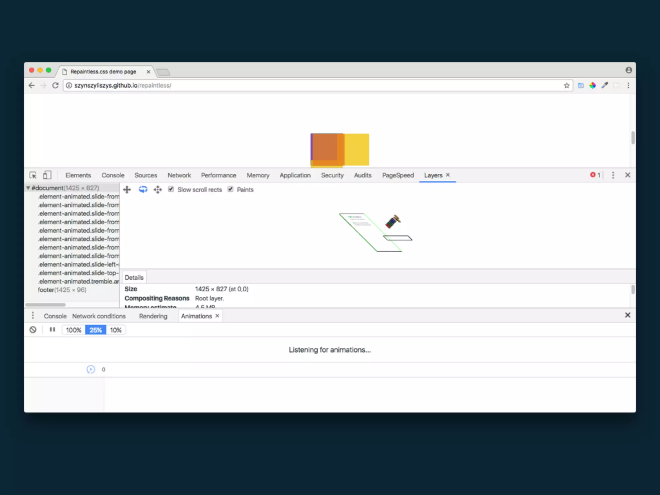Open the DevTools three-dot customize menu

613,175
